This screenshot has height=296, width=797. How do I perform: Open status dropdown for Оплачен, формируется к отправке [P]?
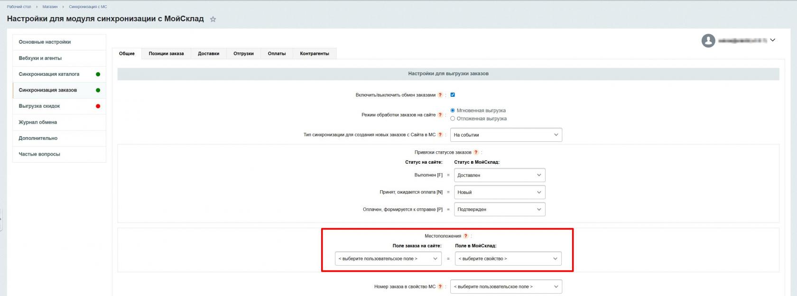point(500,209)
